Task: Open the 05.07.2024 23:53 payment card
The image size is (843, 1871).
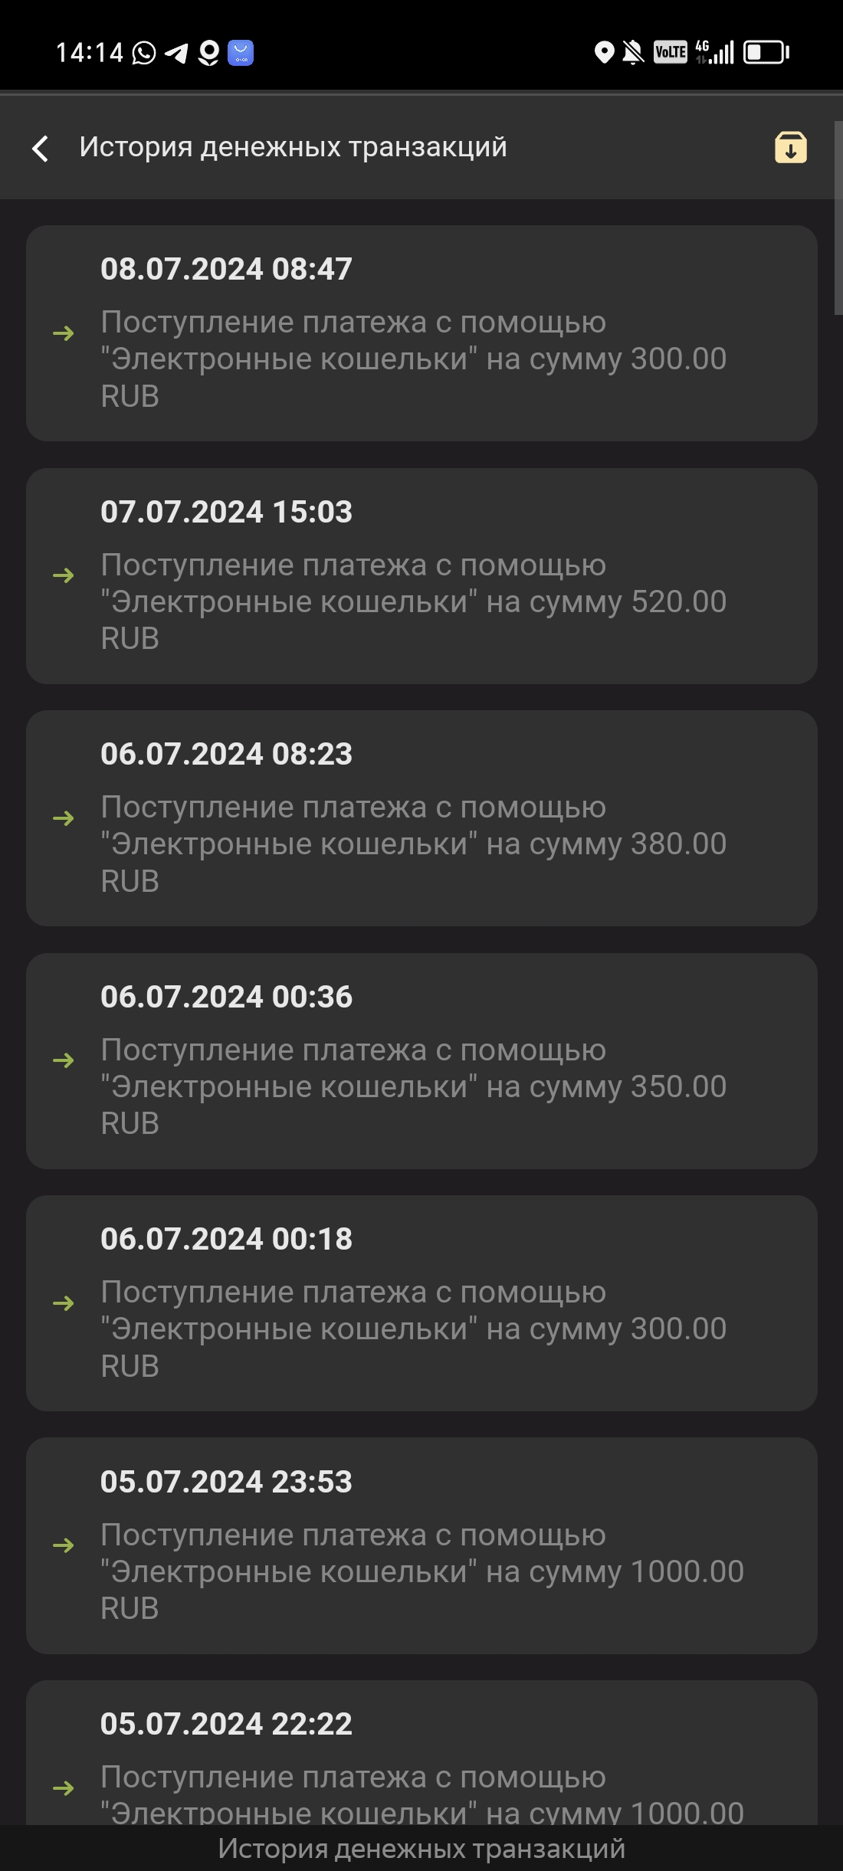Action: pyautogui.click(x=421, y=1545)
